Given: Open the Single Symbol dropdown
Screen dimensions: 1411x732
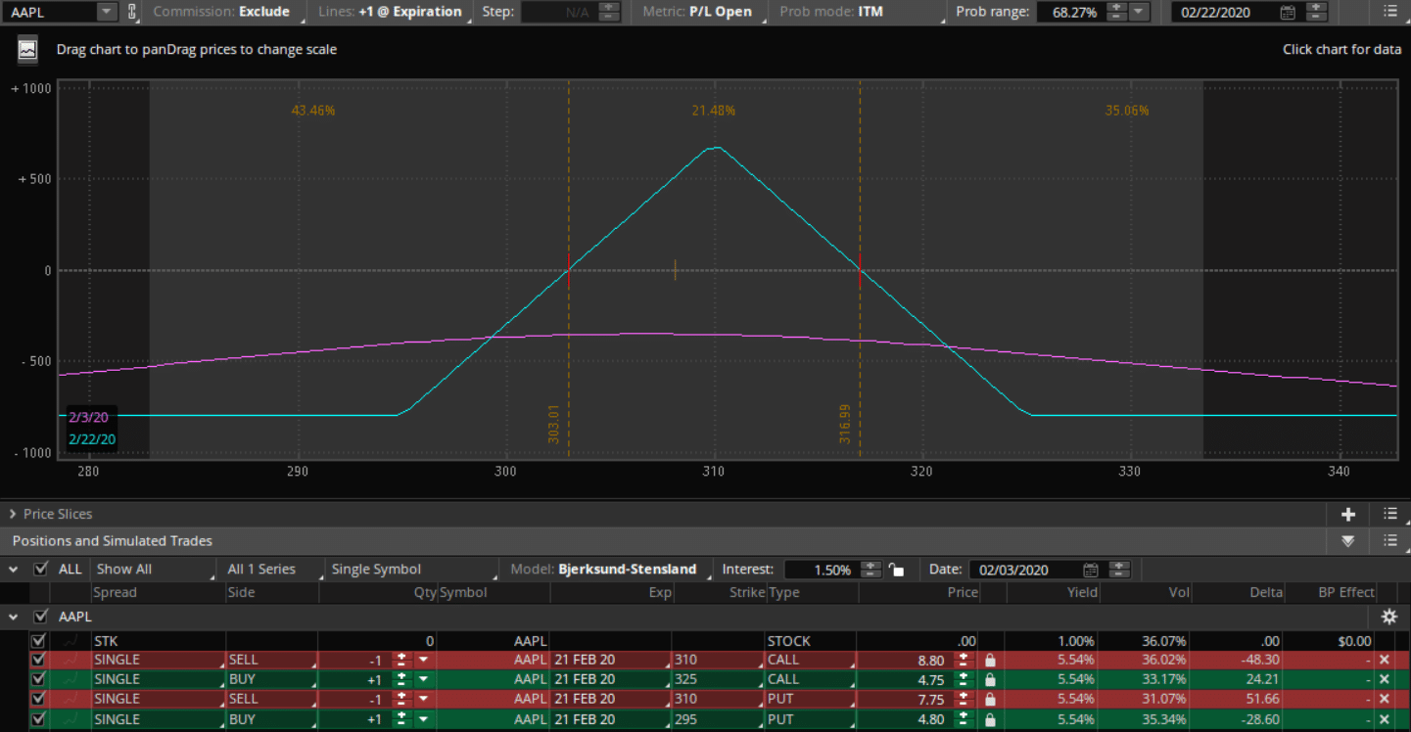Looking at the screenshot, I should [415, 569].
